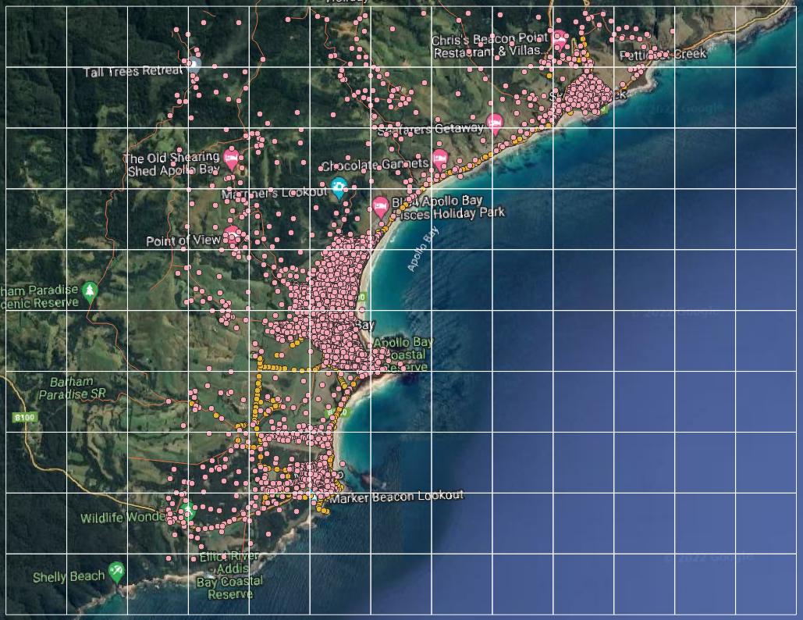Click Barham Paradise Scenic Reserve tree icon
803x620 pixels.
point(91,291)
